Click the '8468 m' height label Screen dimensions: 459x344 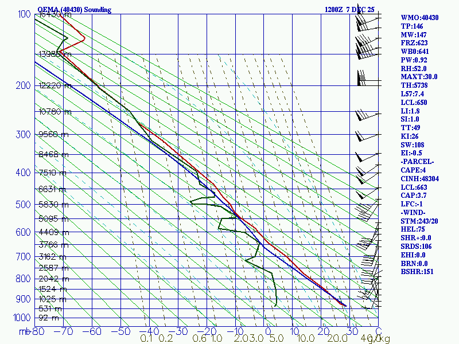53,154
